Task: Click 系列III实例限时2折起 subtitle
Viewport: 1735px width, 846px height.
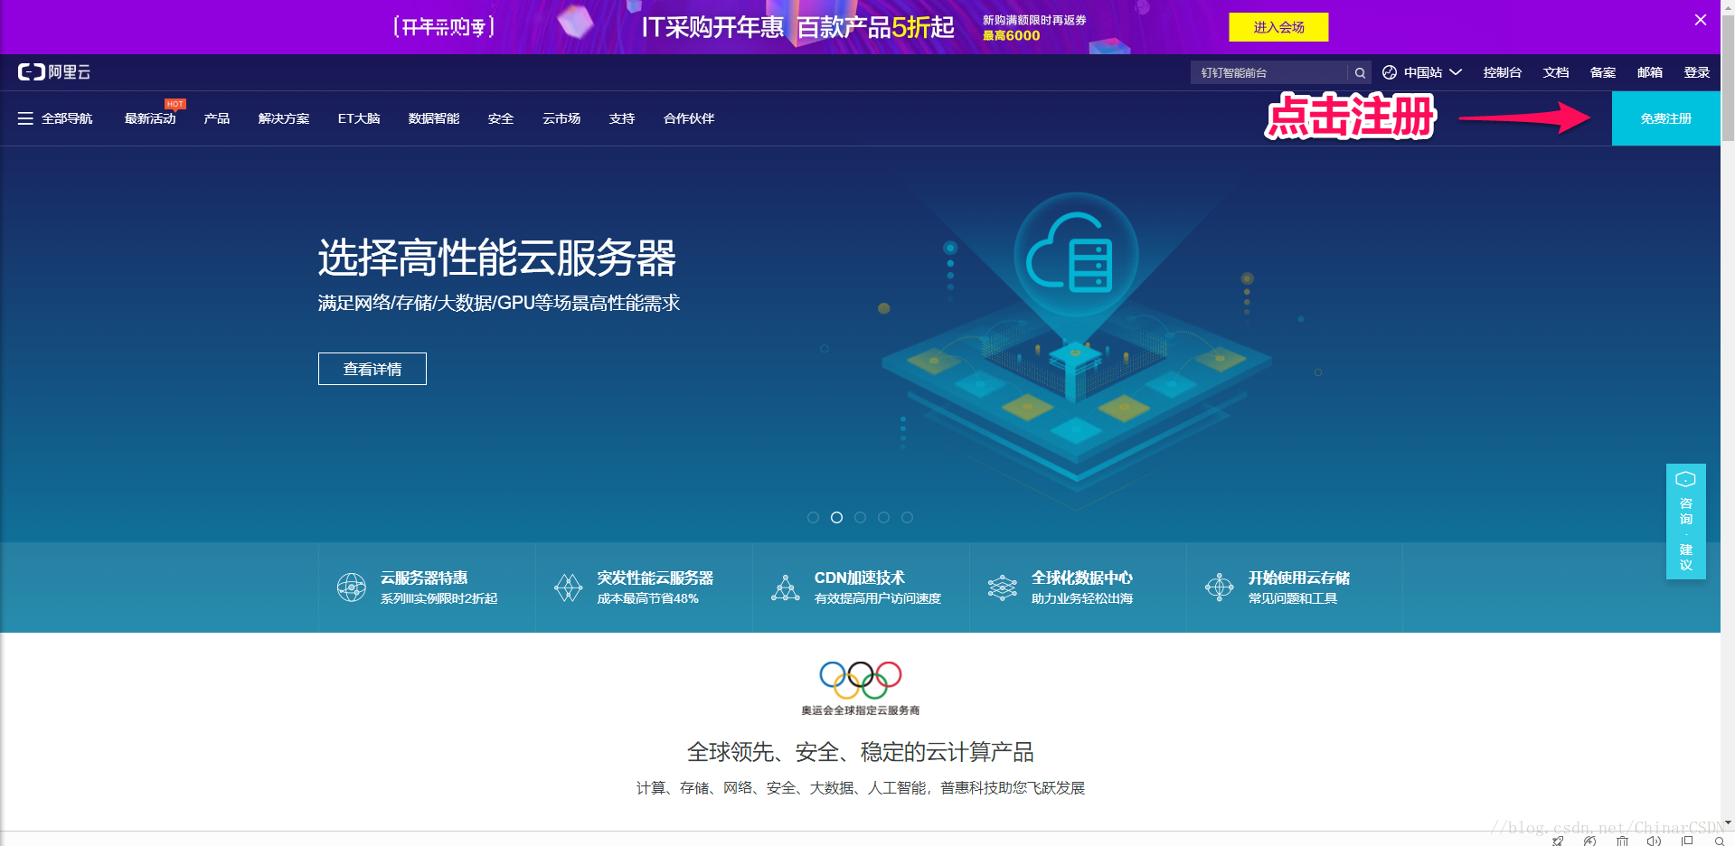Action: pos(439,598)
